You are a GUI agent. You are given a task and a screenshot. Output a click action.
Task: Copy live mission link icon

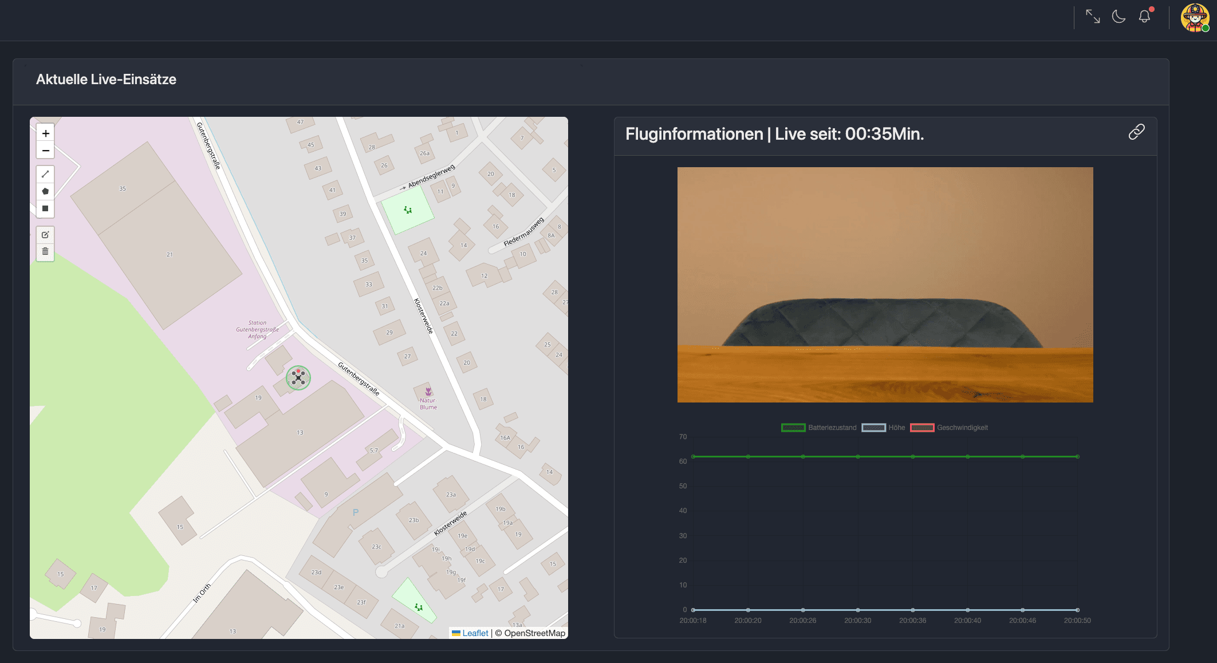click(1136, 132)
